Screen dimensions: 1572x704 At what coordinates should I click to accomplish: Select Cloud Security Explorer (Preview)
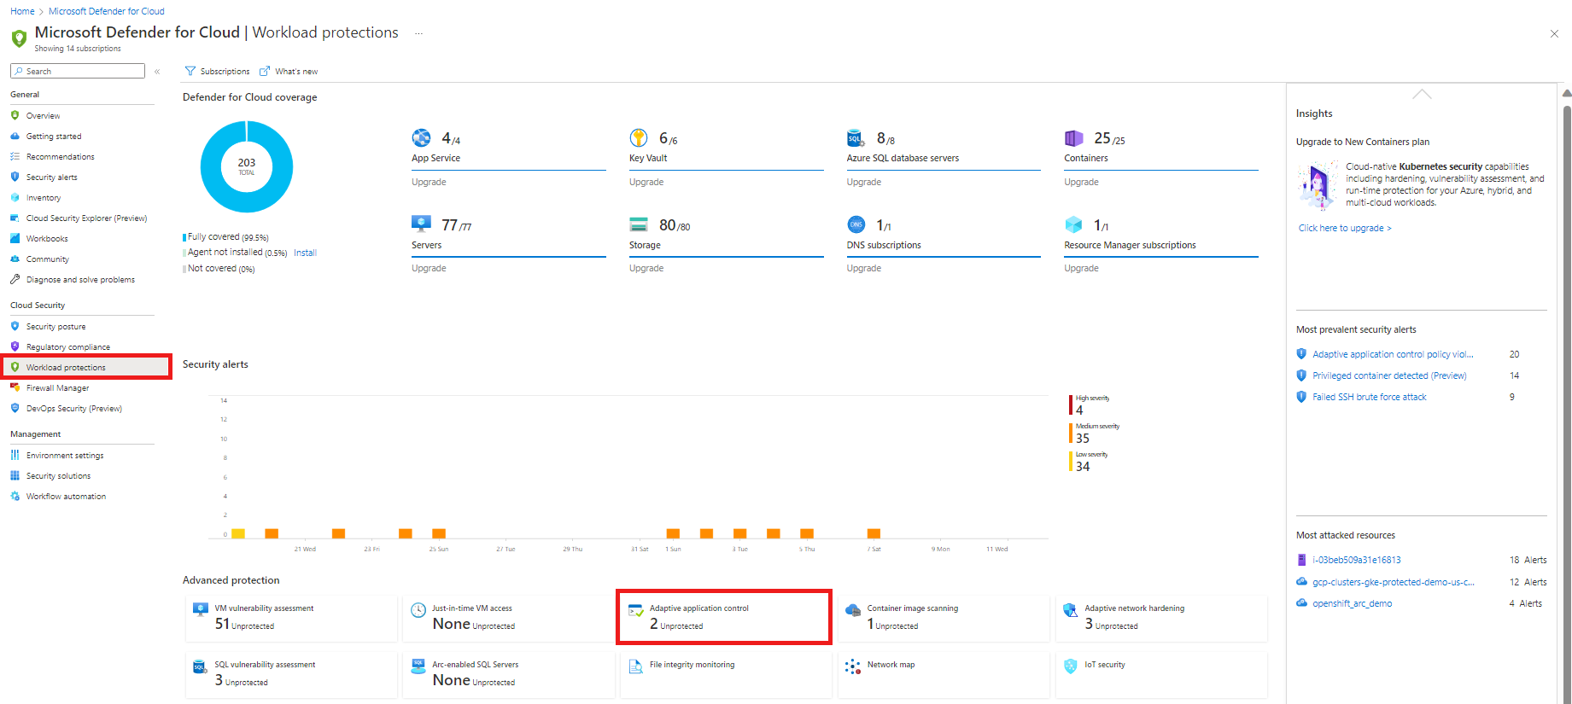[86, 218]
